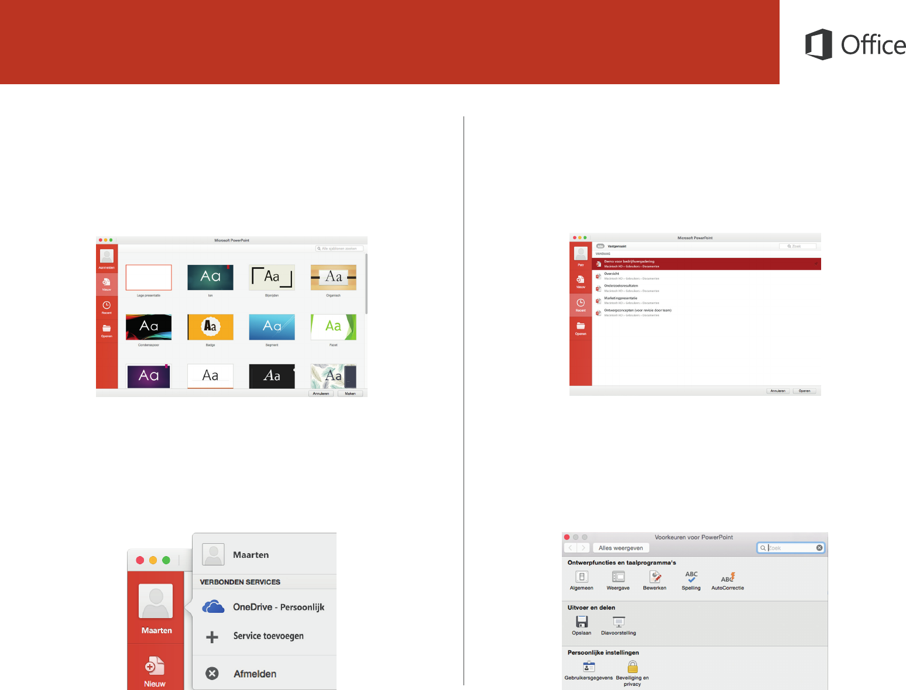906x690 pixels.
Task: Click PowerPoint file icon beside Overzicht
Action: [598, 276]
